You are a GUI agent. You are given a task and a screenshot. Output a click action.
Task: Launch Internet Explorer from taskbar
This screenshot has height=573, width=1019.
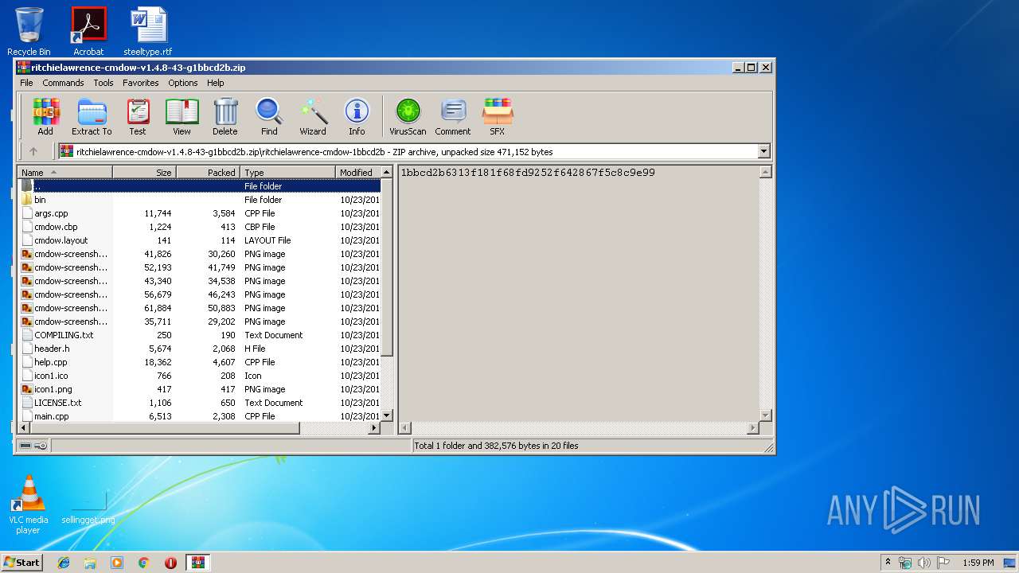[64, 563]
